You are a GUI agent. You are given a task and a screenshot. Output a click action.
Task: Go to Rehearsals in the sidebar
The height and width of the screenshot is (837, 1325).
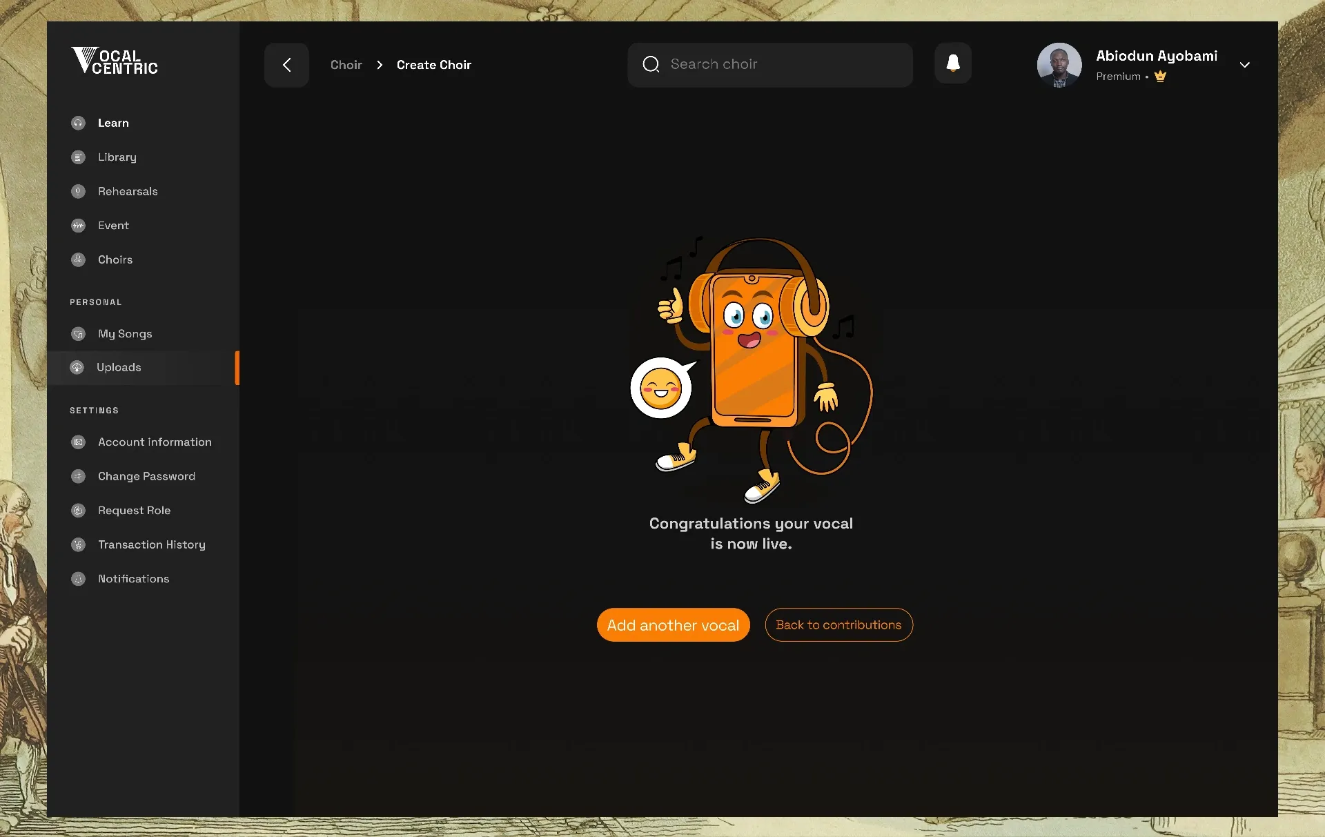tap(128, 191)
